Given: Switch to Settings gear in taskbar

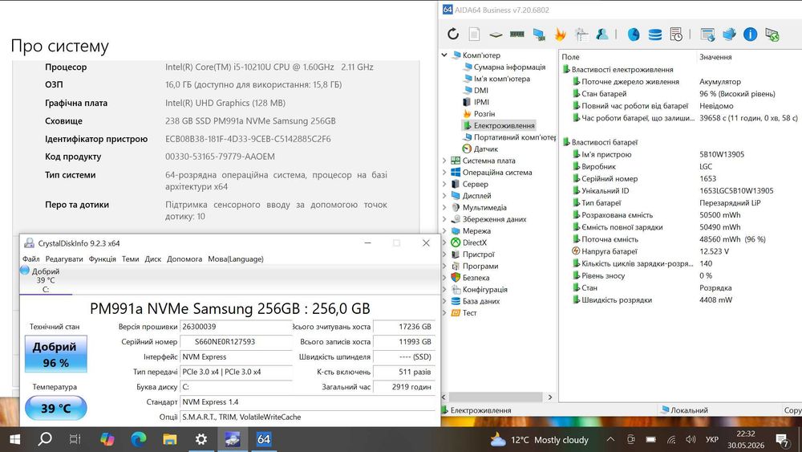Looking at the screenshot, I should tap(201, 439).
